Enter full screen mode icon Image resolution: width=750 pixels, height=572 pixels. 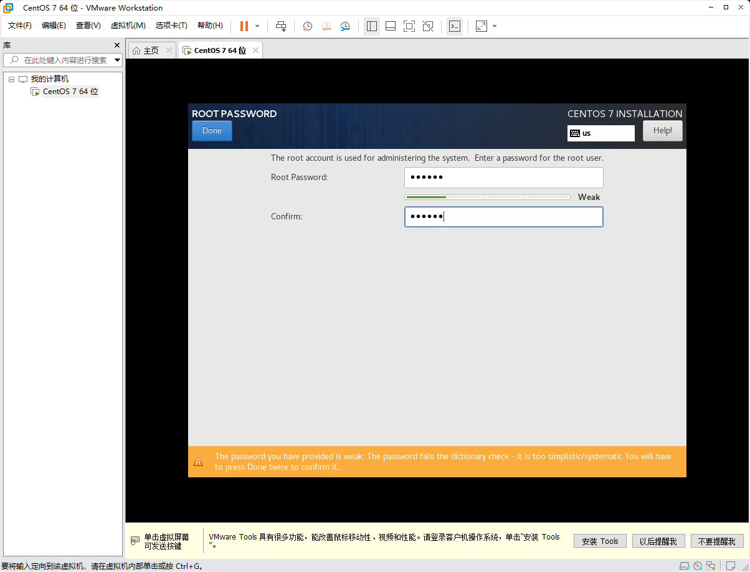click(x=409, y=26)
